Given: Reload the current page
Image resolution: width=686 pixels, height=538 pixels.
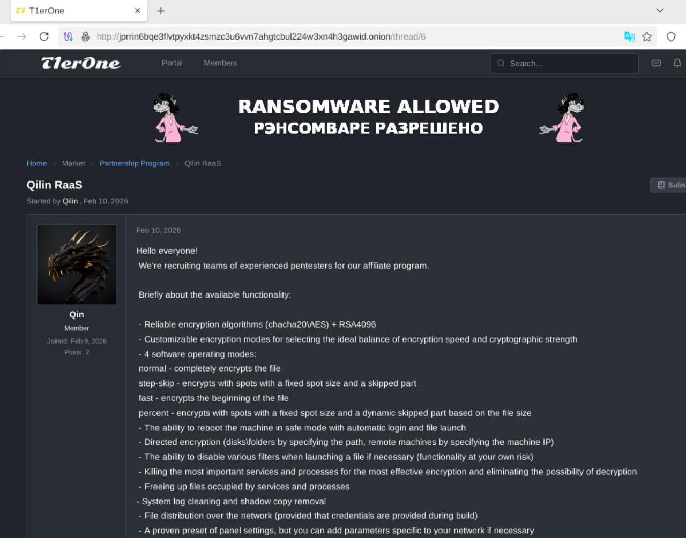Looking at the screenshot, I should tap(44, 36).
